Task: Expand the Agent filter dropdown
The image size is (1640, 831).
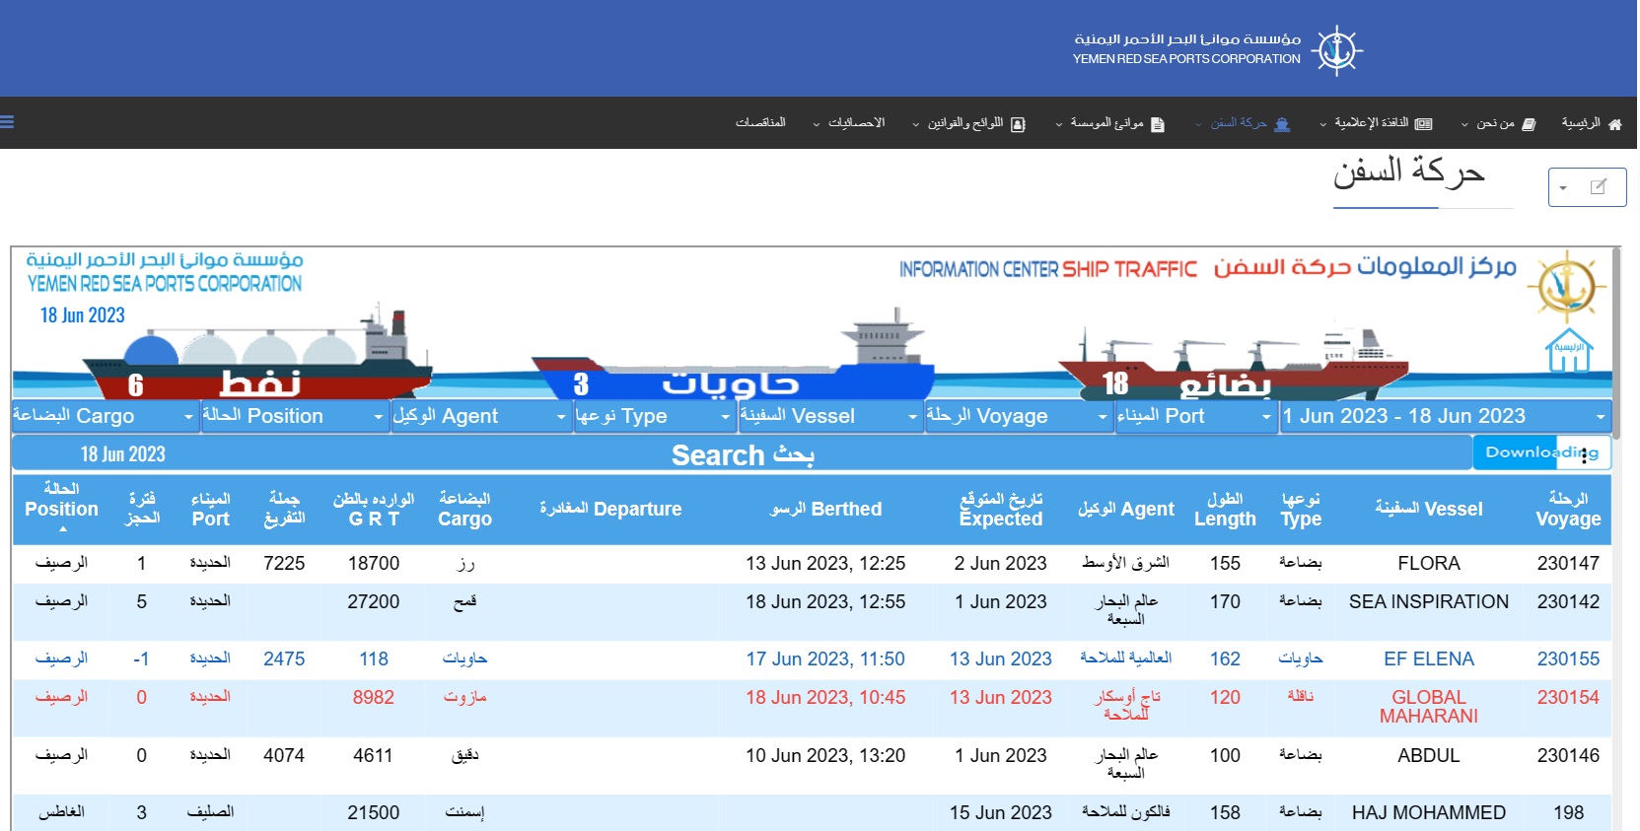Action: point(481,417)
